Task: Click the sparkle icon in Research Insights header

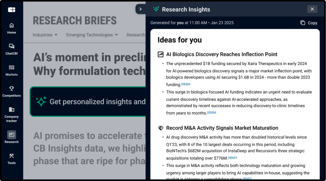Action: pyautogui.click(x=156, y=9)
